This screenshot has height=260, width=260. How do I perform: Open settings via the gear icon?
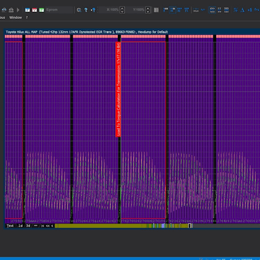[x=79, y=10]
